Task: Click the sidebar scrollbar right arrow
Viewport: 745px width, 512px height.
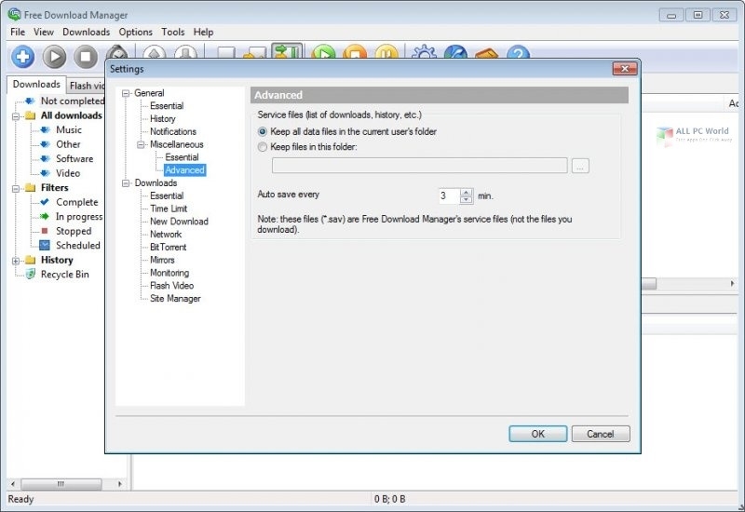Action: (119, 484)
